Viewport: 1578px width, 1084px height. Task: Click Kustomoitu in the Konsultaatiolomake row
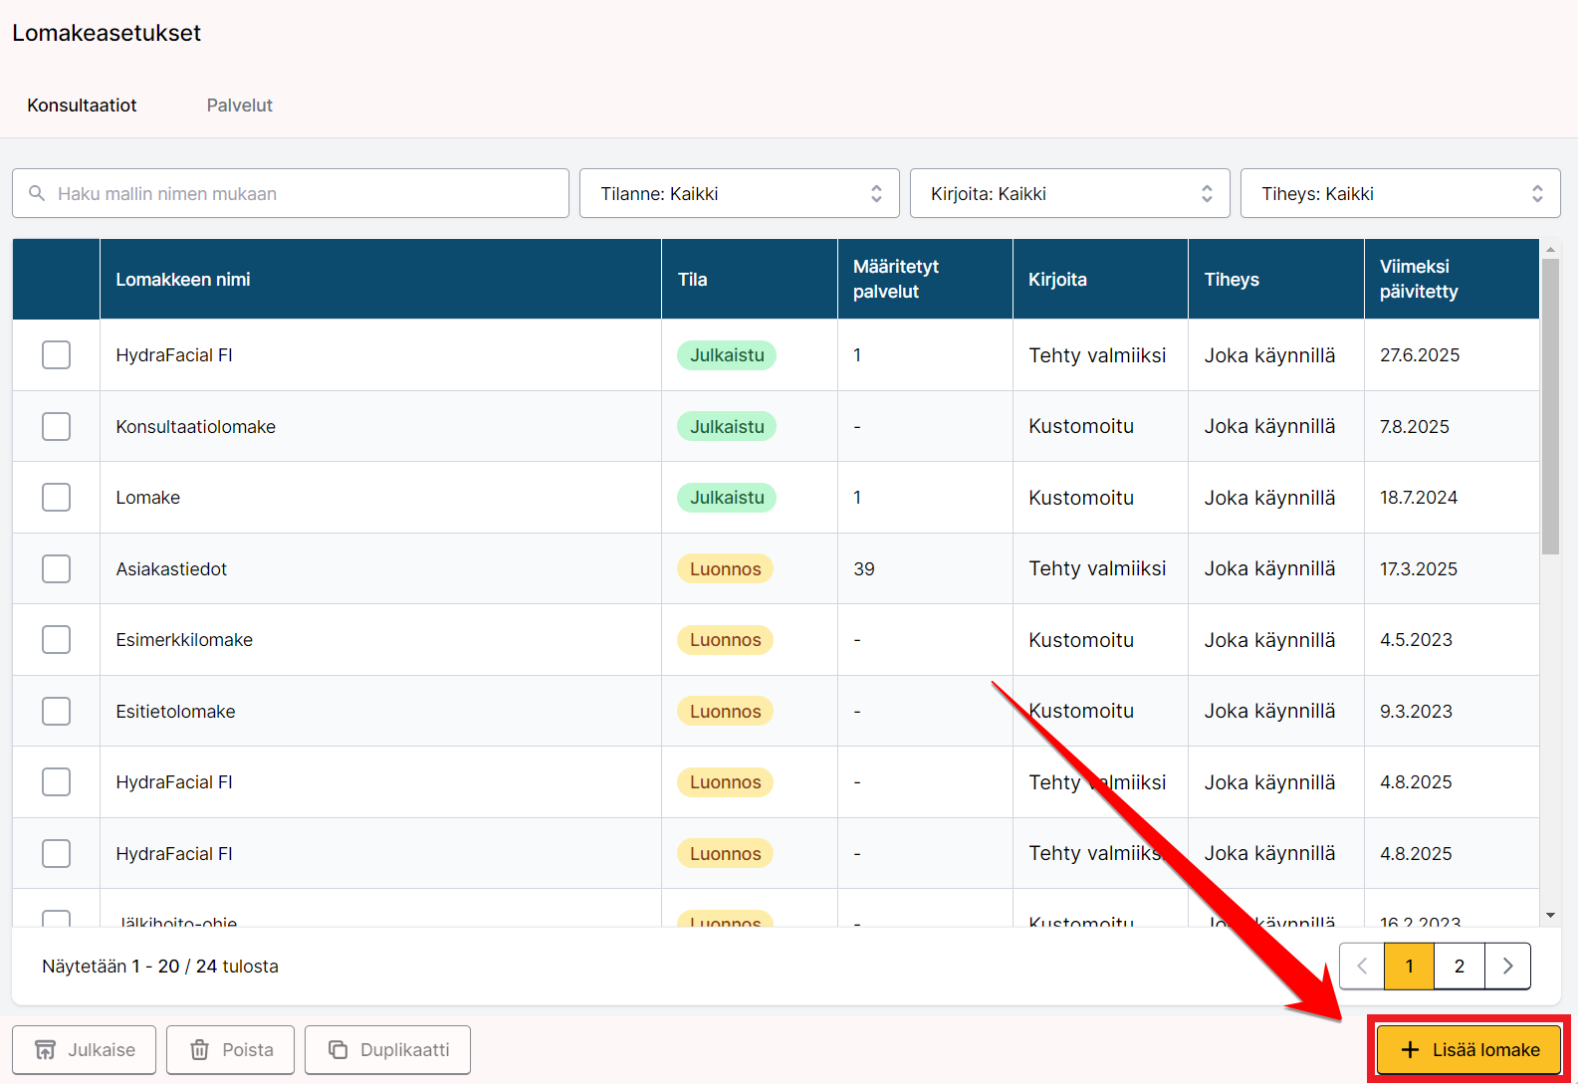(x=1081, y=426)
